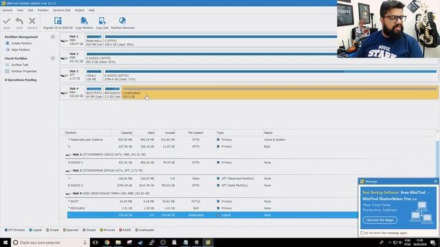440x247 pixels.
Task: Tick 'Do not show this message again'
Action: click(362, 233)
